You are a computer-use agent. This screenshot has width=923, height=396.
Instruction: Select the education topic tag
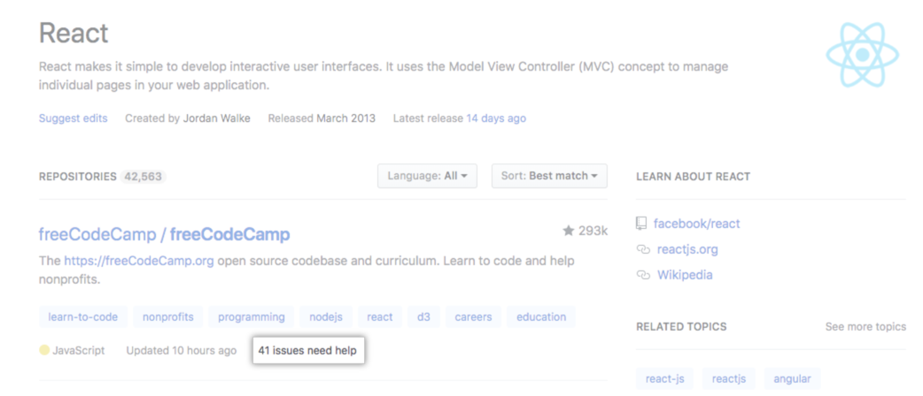(541, 316)
